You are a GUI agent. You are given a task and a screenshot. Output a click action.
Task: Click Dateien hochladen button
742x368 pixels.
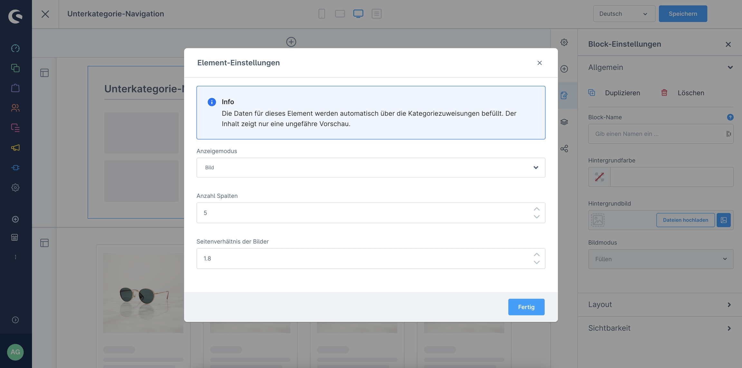click(685, 220)
